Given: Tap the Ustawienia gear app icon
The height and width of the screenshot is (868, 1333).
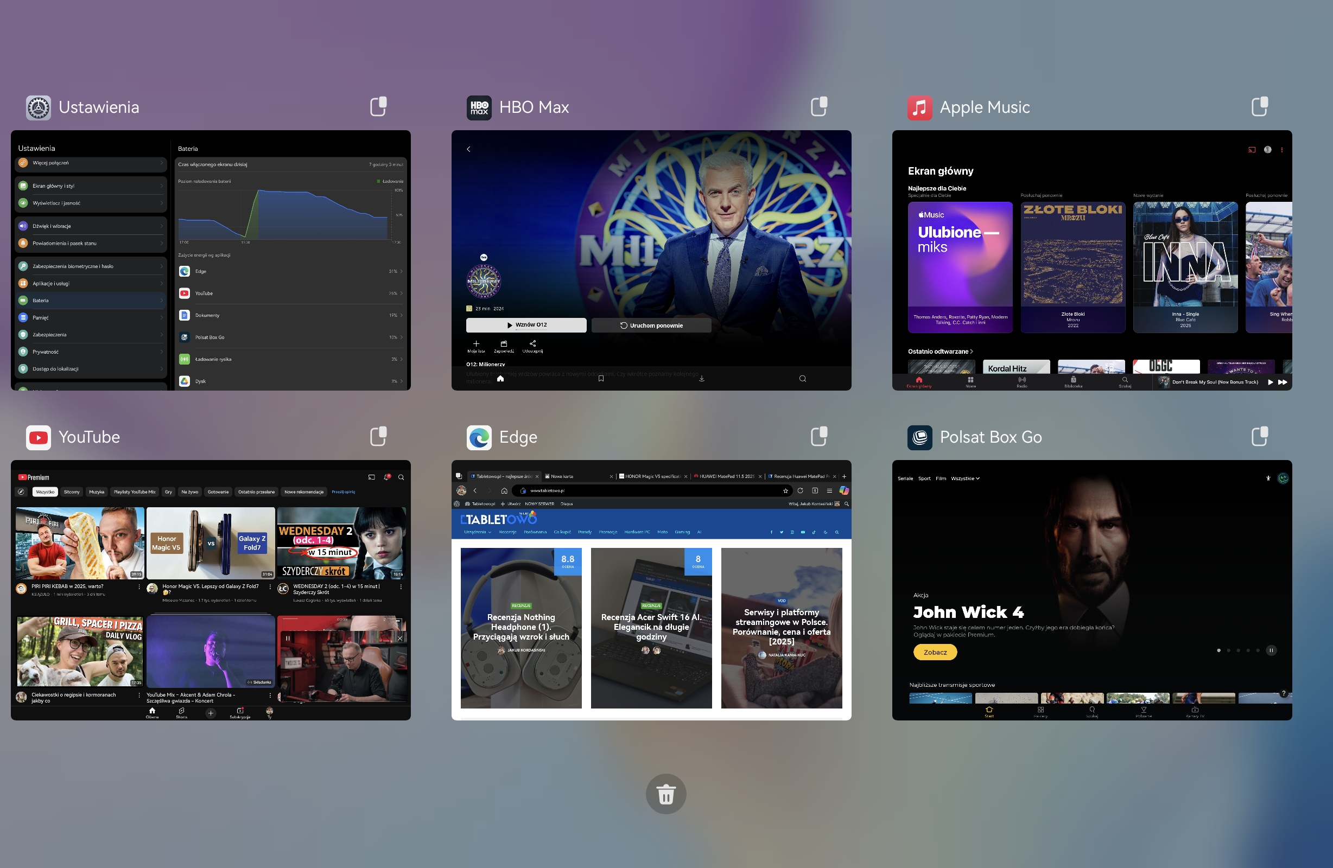Looking at the screenshot, I should coord(38,107).
